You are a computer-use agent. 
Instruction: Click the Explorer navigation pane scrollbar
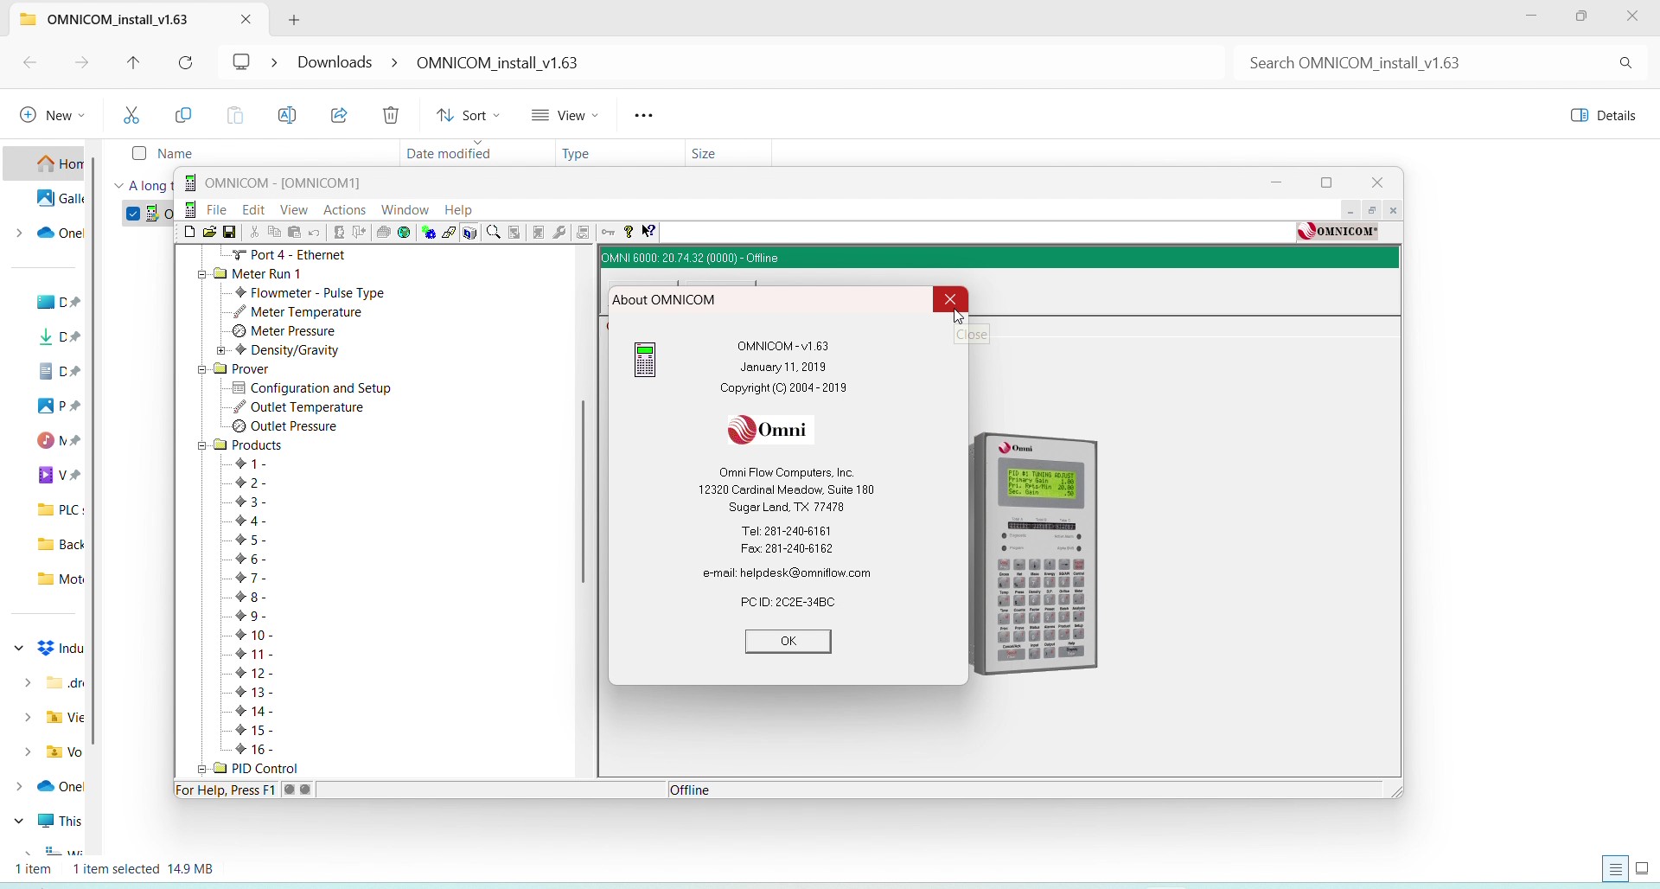95,451
